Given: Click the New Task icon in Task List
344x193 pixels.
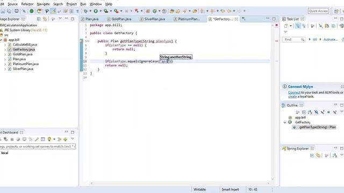Looking at the screenshot, I should click(x=286, y=26).
